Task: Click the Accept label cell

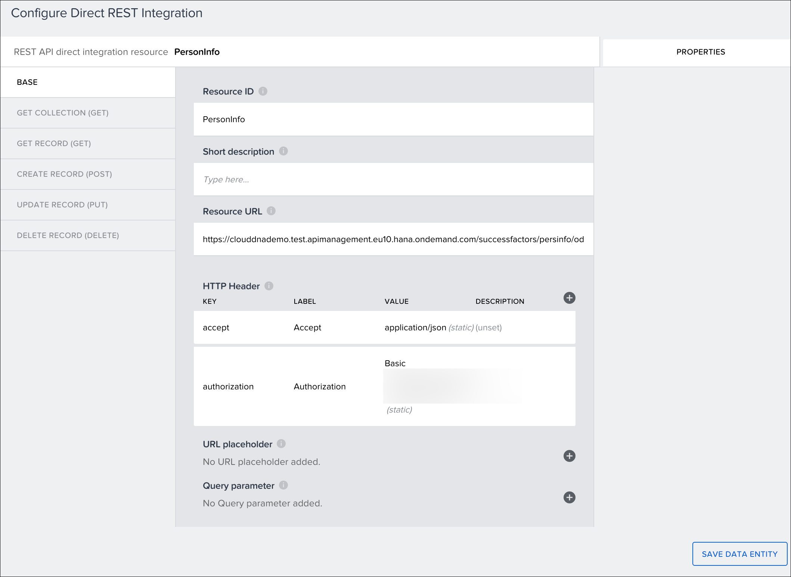Action: tap(307, 327)
